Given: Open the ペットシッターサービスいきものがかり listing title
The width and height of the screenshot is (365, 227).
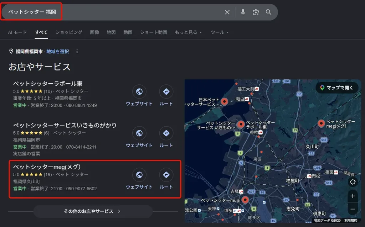Looking at the screenshot, I should click(x=65, y=125).
